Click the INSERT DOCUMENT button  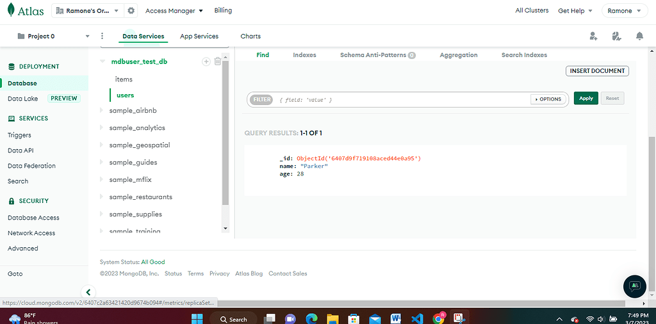[x=597, y=71]
